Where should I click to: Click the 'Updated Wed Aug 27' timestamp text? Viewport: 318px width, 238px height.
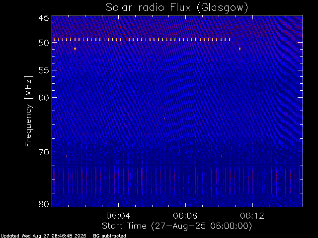point(43,236)
